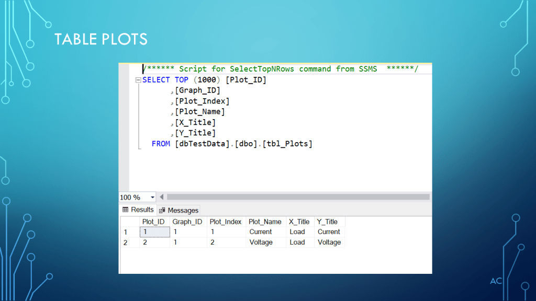Select the X_Title column header

[x=299, y=222]
